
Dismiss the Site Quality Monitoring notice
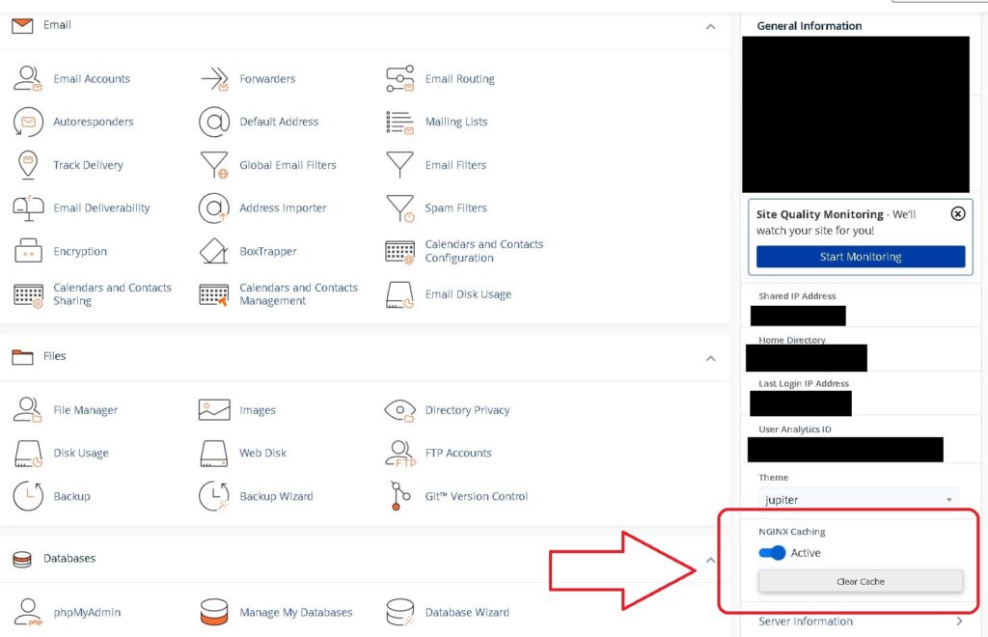point(957,213)
